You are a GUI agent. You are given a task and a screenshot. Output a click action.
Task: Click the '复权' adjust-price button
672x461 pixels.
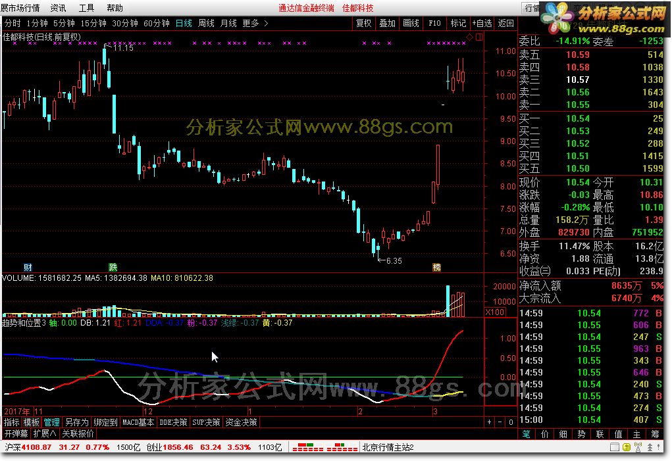point(364,23)
